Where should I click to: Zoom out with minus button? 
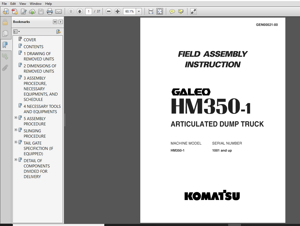109,11
